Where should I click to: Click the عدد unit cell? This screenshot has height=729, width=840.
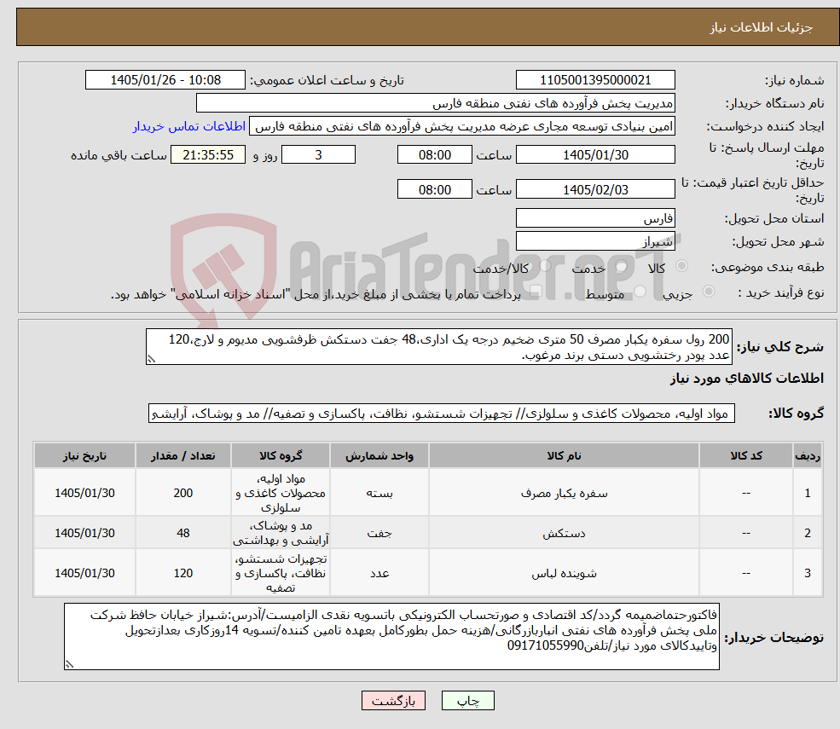click(379, 574)
